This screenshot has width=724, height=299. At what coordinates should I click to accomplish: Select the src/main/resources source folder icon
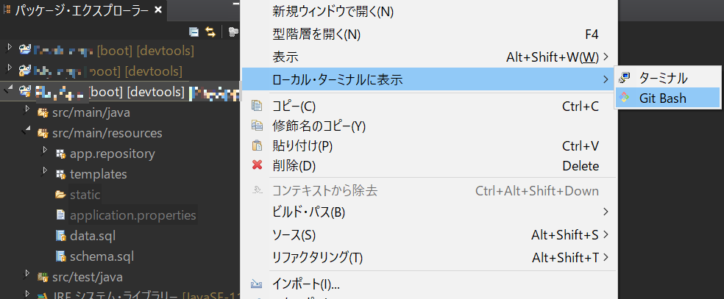(x=43, y=133)
